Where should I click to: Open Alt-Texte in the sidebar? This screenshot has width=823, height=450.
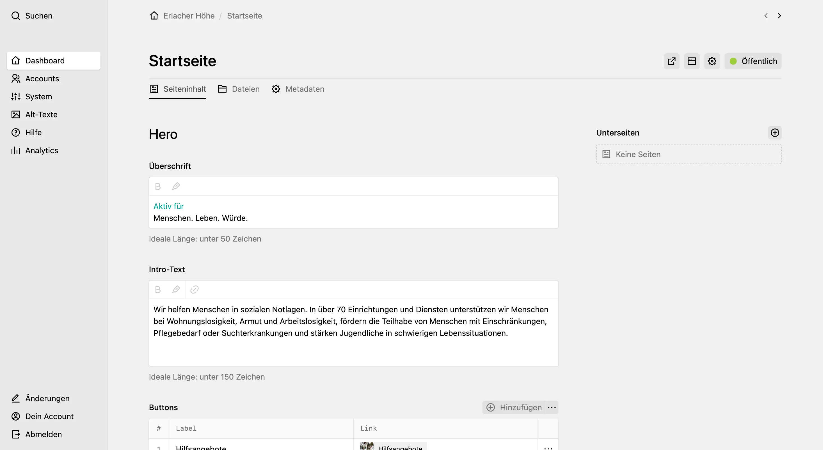pyautogui.click(x=42, y=114)
